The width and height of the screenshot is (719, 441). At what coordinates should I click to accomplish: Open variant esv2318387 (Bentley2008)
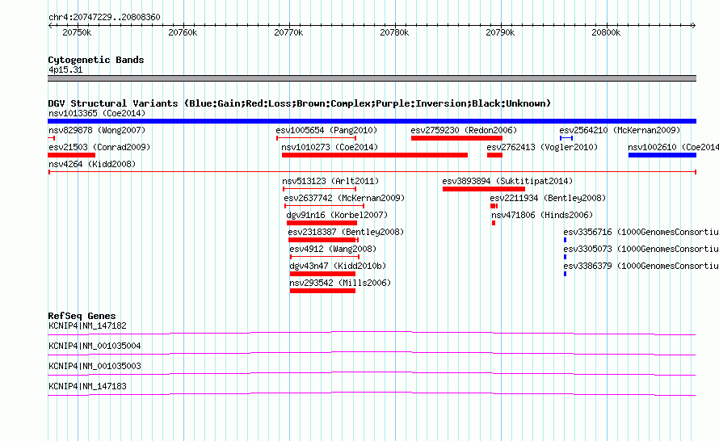(346, 232)
